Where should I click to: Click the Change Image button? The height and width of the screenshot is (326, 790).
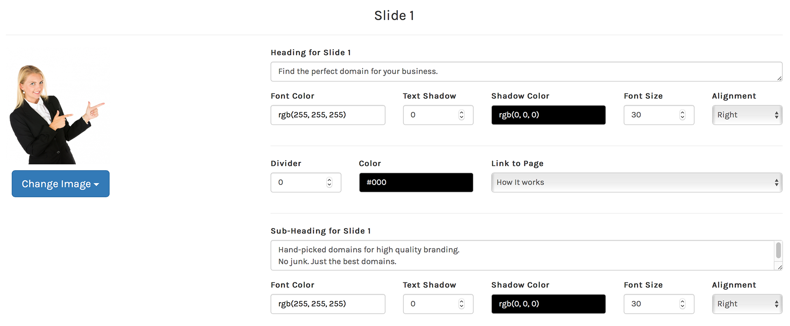tap(60, 184)
